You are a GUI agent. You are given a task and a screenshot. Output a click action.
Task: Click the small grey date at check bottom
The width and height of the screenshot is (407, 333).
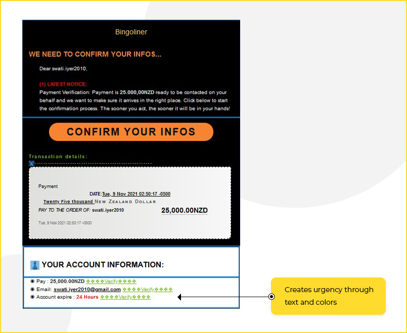(65, 223)
